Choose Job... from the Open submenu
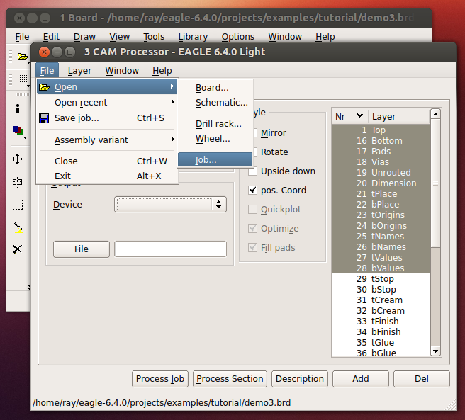Screen dimensions: 465x420 [215, 160]
